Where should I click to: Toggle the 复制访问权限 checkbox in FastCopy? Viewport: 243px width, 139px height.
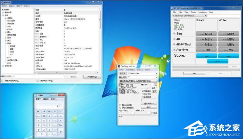(120, 105)
